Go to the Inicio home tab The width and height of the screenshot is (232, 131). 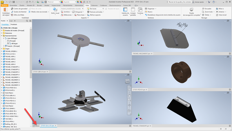[x=36, y=126]
